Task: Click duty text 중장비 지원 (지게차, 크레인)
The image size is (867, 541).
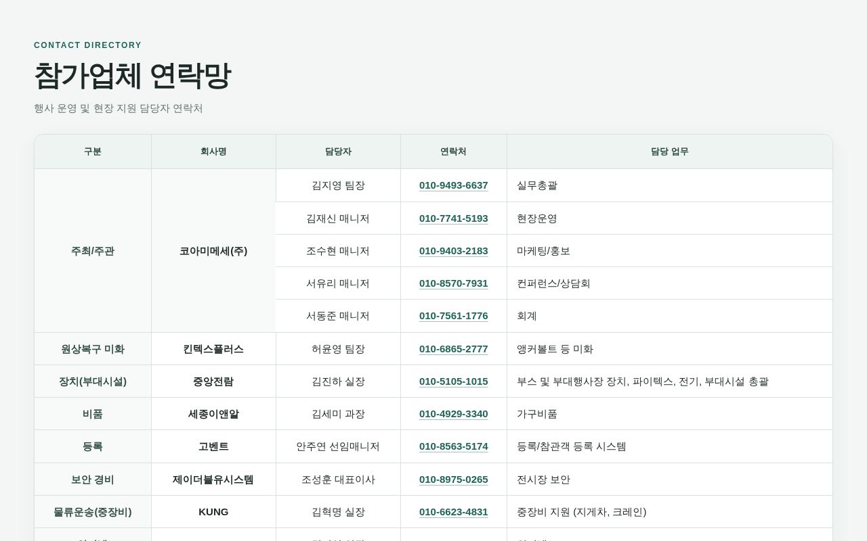Action: [x=582, y=512]
